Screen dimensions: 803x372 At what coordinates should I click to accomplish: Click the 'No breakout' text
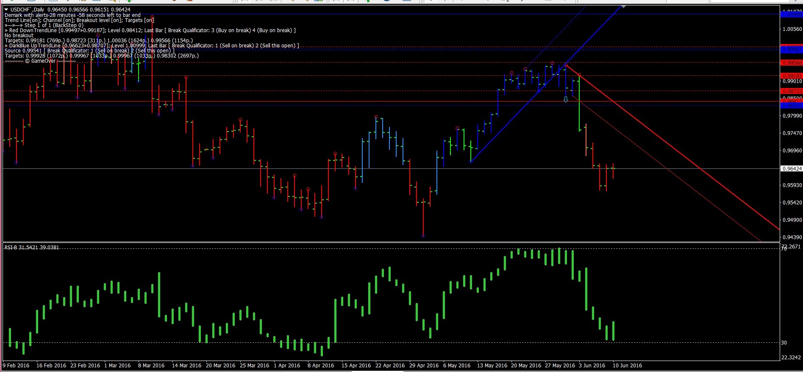[19, 35]
